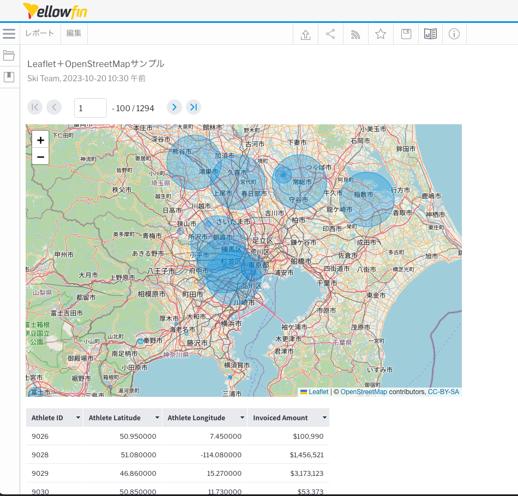
Task: Click the page range text 100 / 1294
Action: click(135, 108)
